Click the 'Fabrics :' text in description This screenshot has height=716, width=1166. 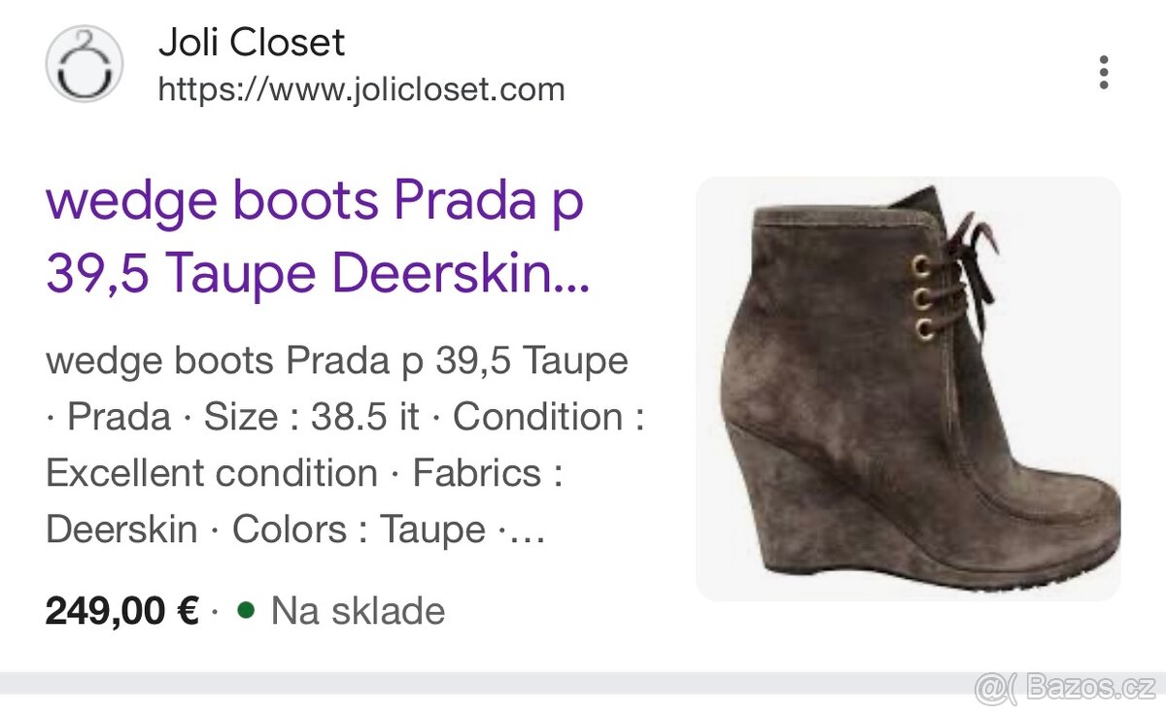[x=490, y=473]
